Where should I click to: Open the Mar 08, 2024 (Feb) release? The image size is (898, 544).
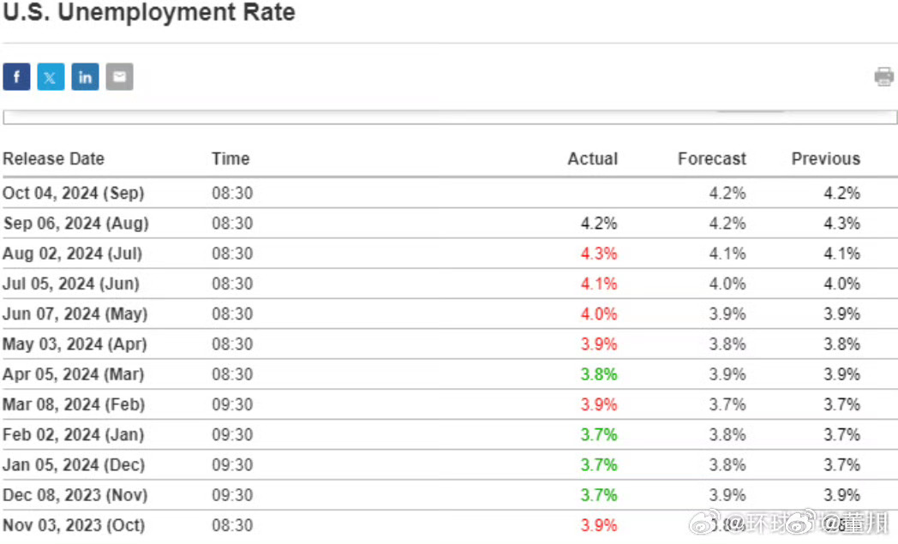[74, 404]
